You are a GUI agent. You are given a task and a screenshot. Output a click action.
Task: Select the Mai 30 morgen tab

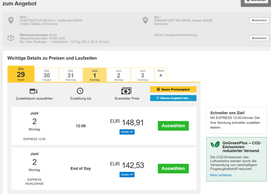(47, 75)
